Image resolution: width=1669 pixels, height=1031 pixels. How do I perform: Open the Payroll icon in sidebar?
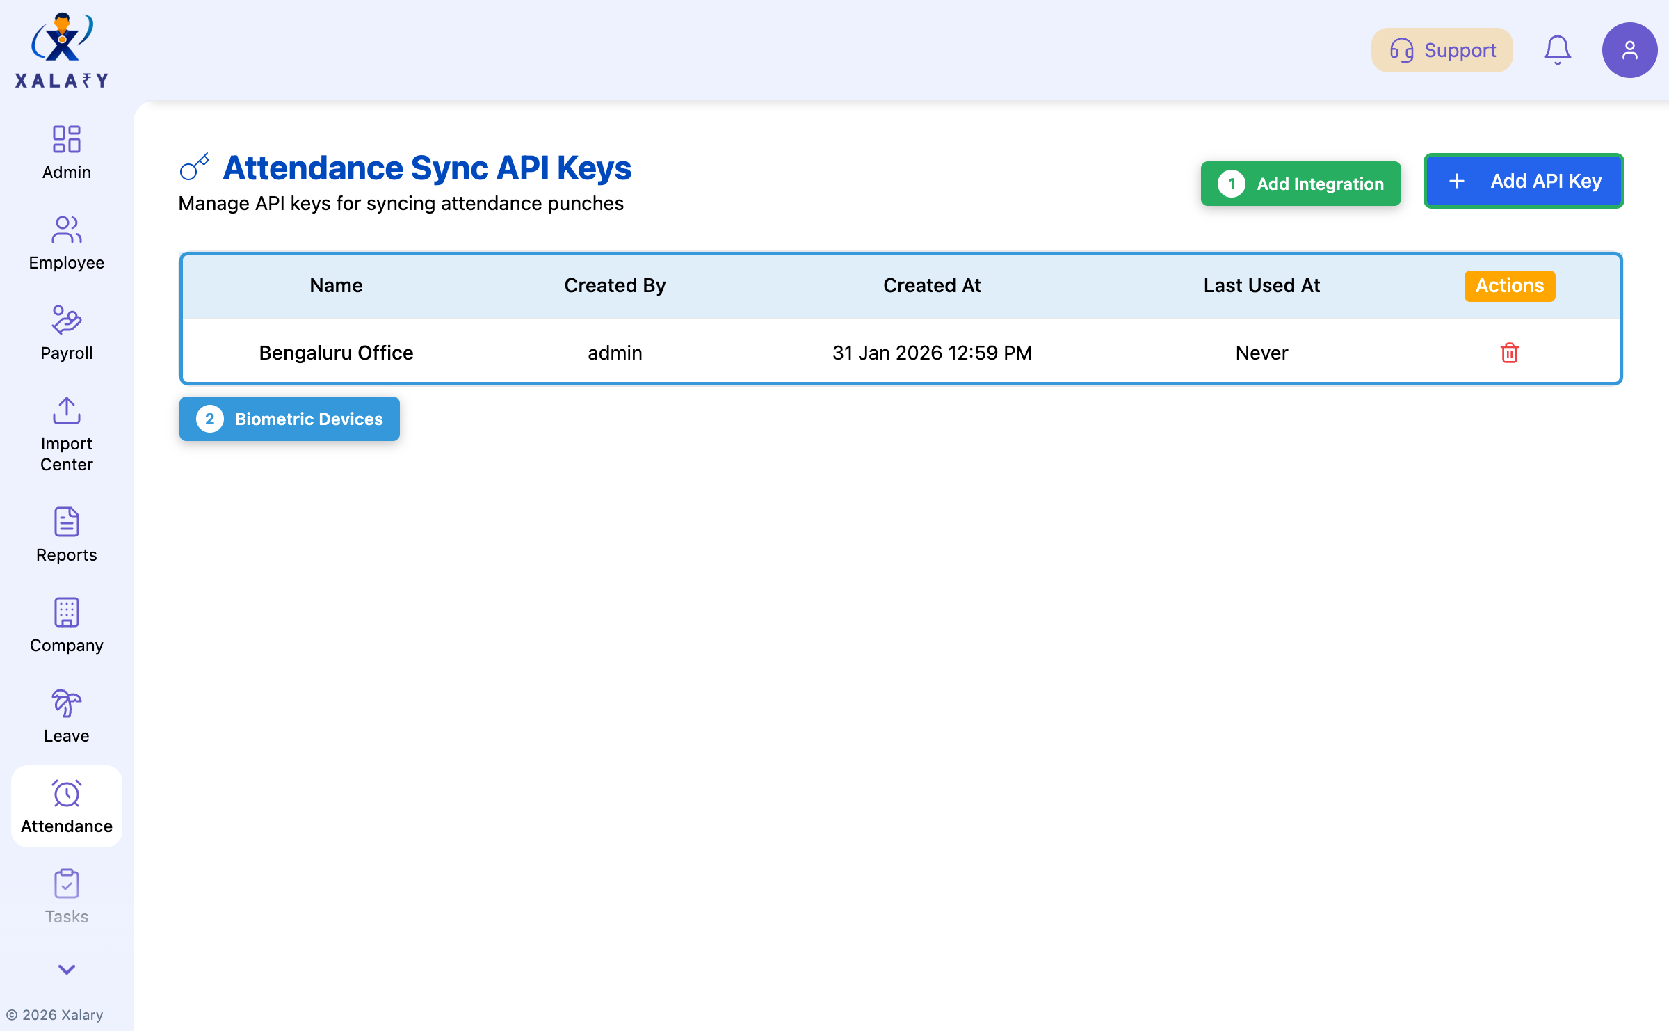[67, 321]
